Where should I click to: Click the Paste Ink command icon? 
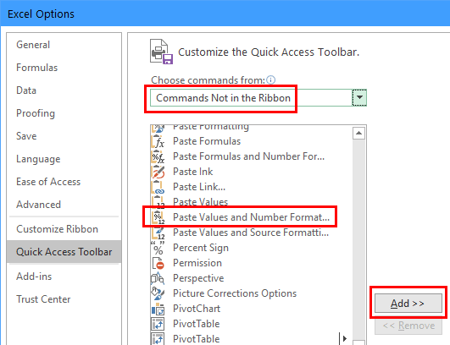click(x=158, y=172)
